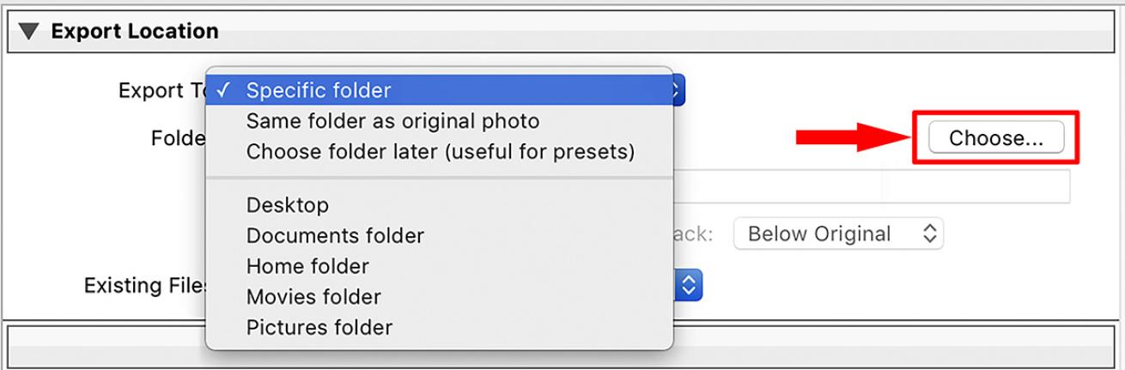The image size is (1125, 370).
Task: Select Desktop as export location
Action: pyautogui.click(x=287, y=205)
